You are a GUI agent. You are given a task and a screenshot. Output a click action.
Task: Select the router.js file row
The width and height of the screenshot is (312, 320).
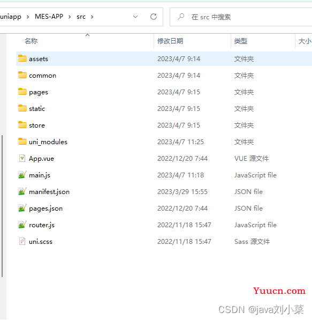164,225
